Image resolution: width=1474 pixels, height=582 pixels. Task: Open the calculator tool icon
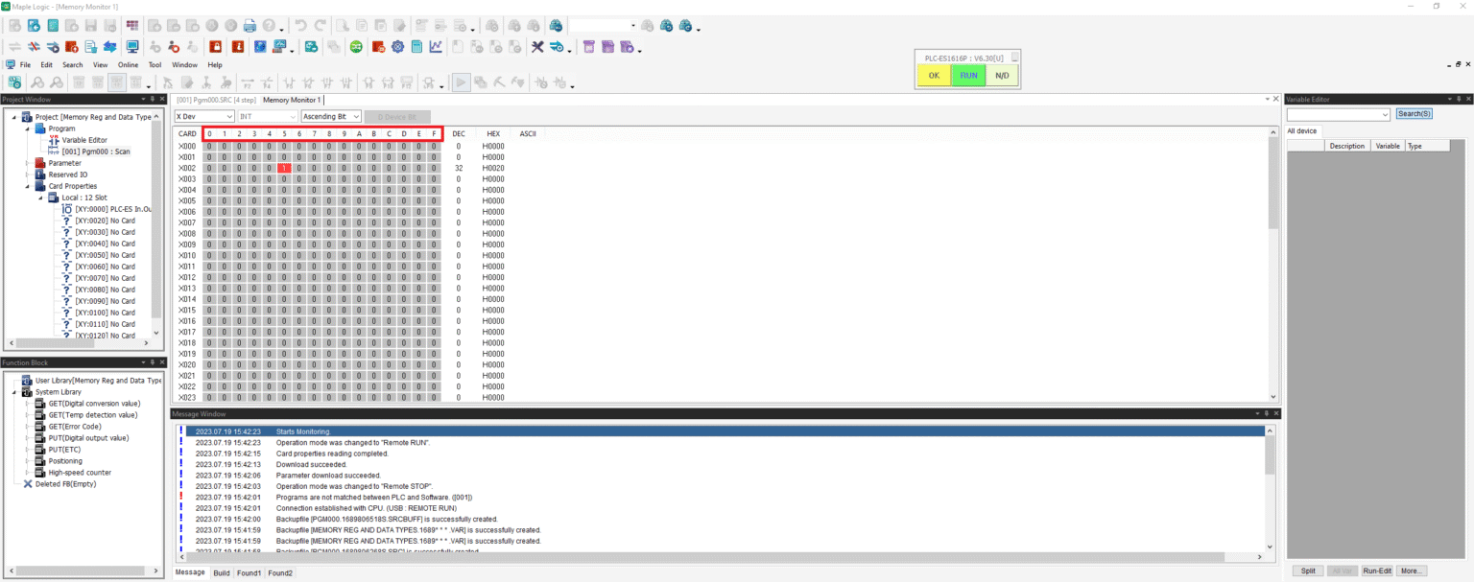(416, 46)
